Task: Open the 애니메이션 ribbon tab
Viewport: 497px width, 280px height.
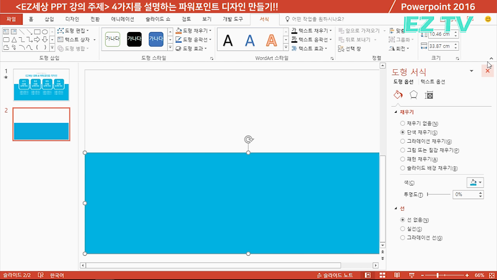Action: click(123, 19)
